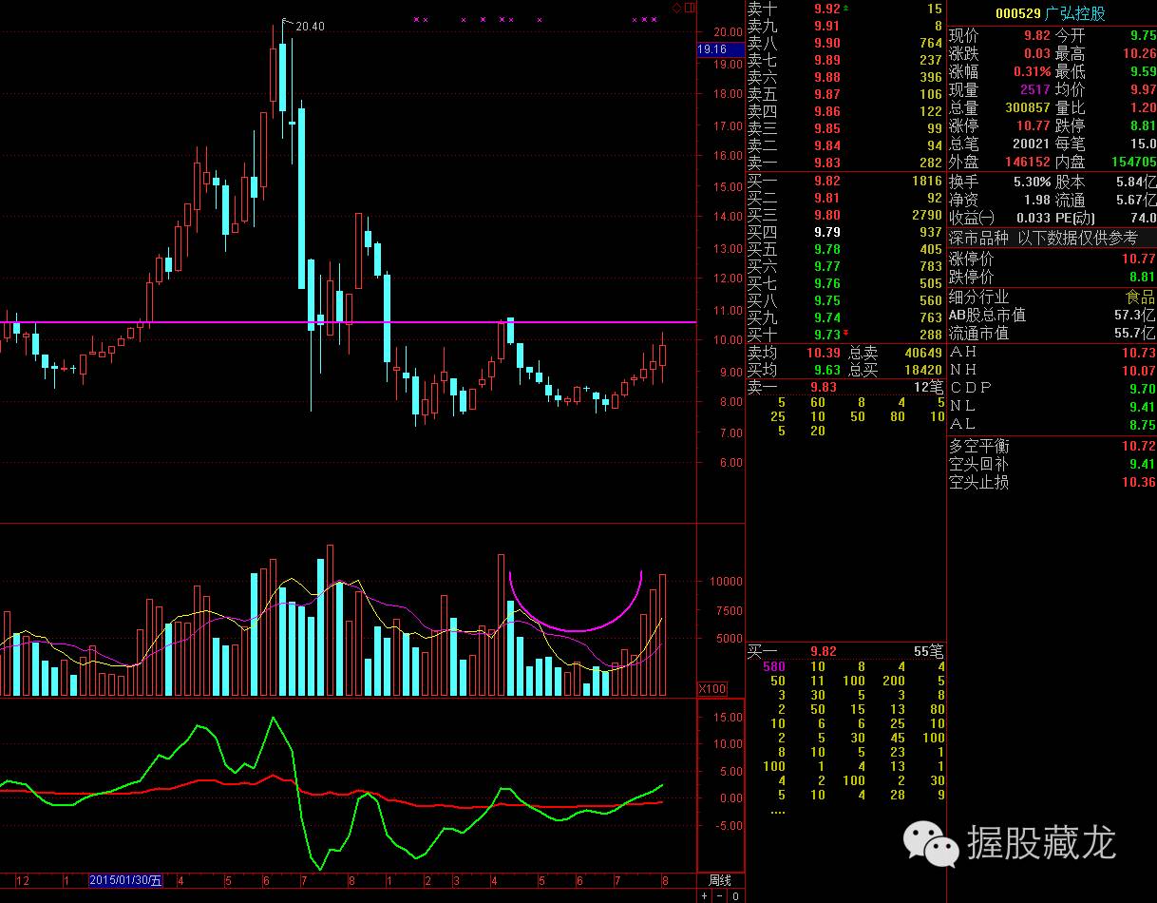
Task: Zoom out with the minus button
Action: click(719, 895)
